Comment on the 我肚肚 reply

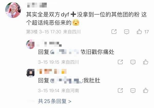(133, 91)
